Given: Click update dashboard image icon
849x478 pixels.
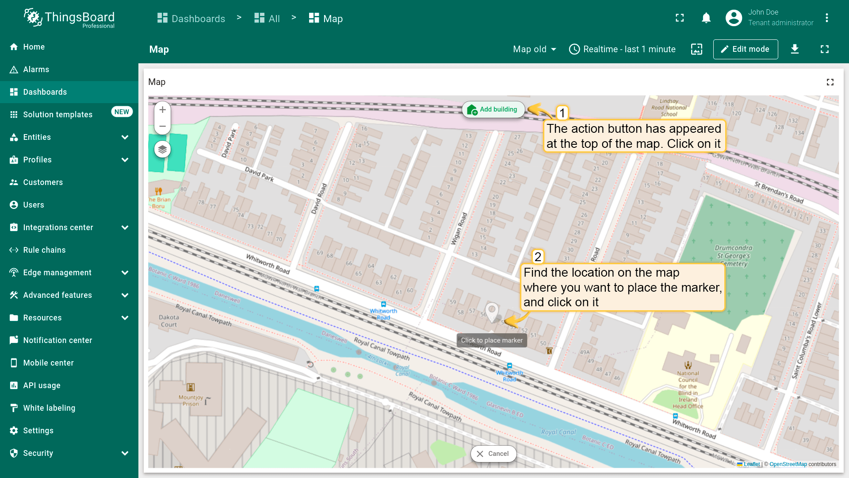Looking at the screenshot, I should tap(696, 49).
